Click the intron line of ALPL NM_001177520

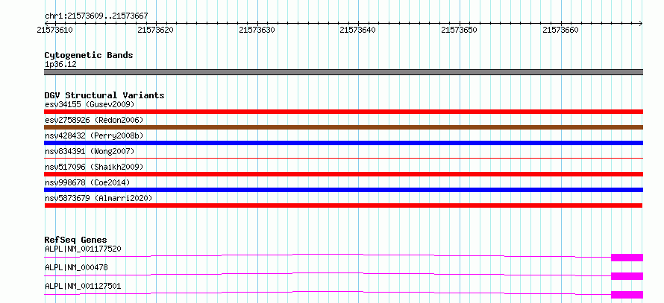pos(328,254)
